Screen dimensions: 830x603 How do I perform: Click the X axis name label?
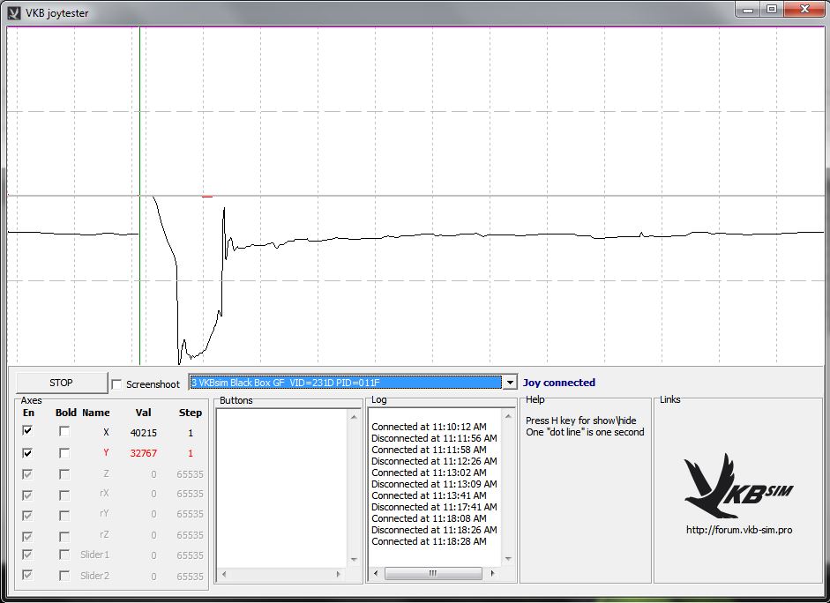pyautogui.click(x=106, y=432)
